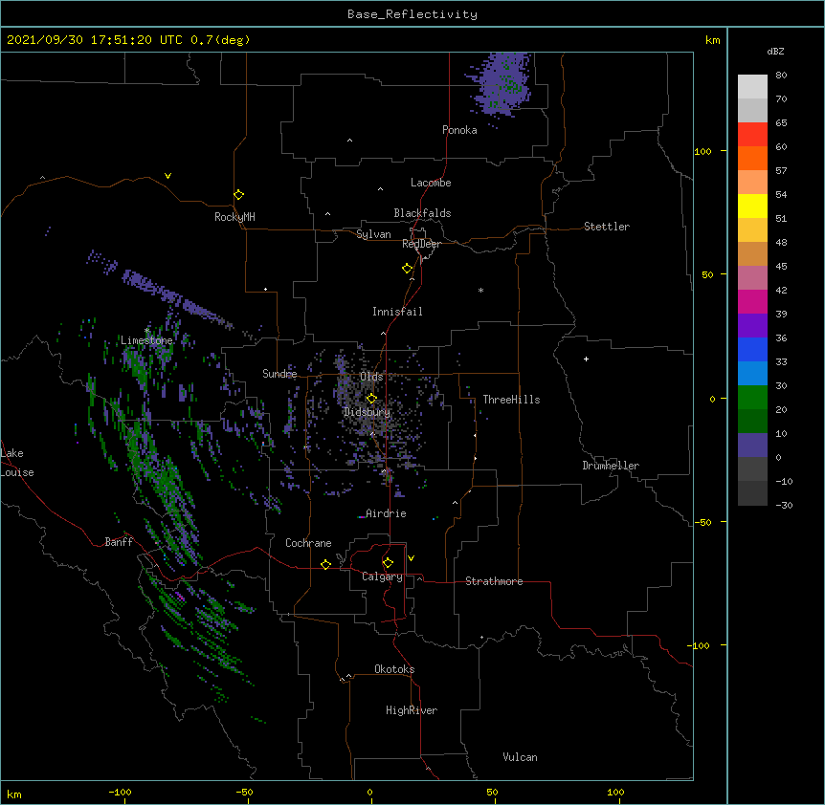
Task: Click the yellow V marker northeast of Calgary
Action: pos(411,558)
